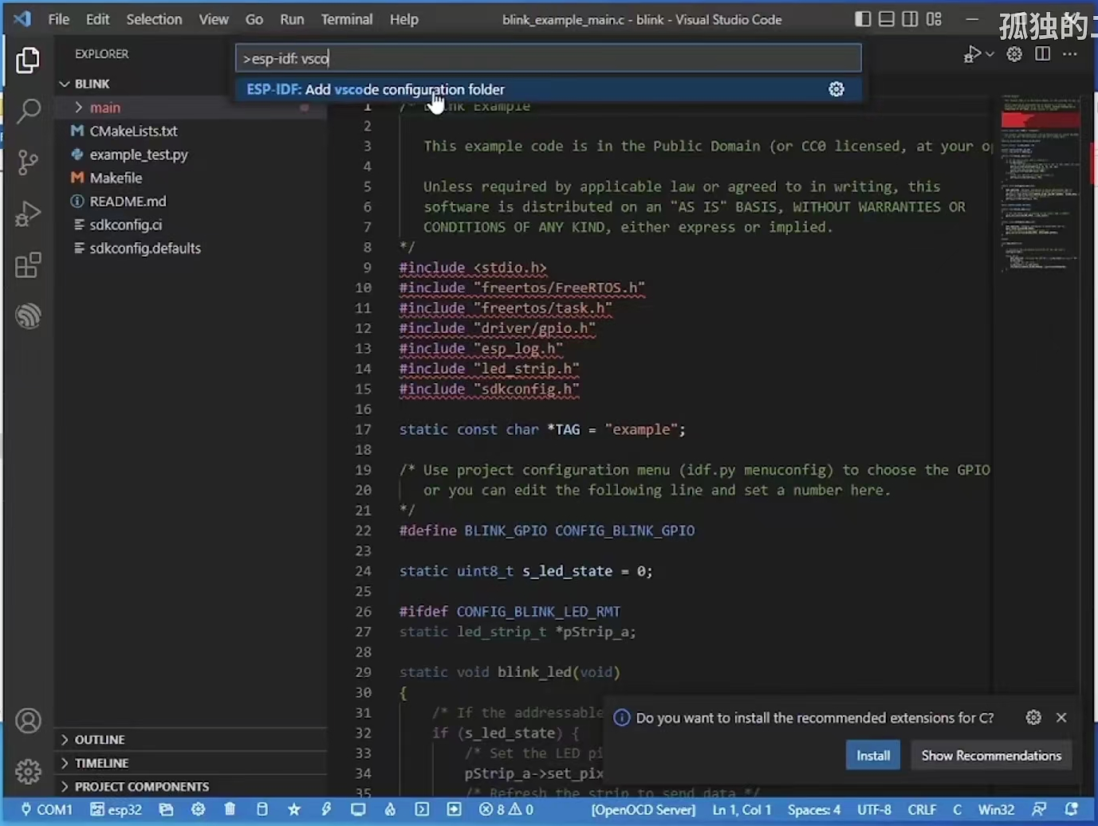The height and width of the screenshot is (826, 1098).
Task: Click Show Recommendations button
Action: point(991,755)
